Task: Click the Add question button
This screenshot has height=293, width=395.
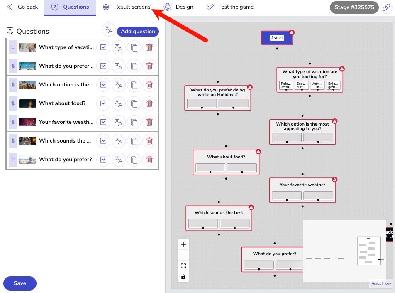Action: pos(138,32)
